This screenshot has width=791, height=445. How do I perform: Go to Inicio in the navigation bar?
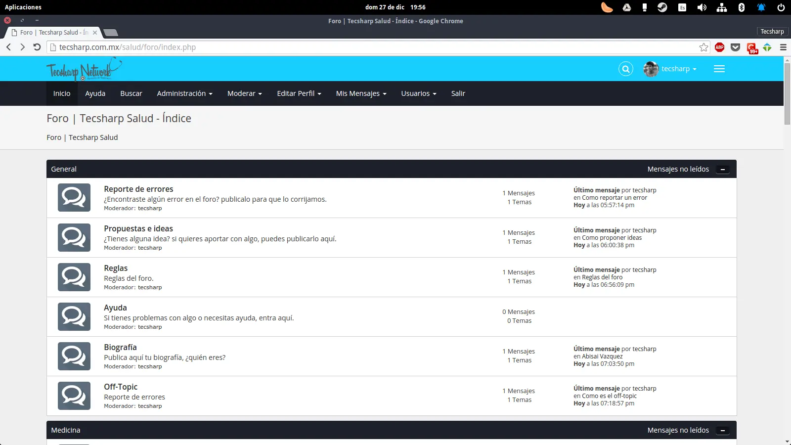point(62,93)
